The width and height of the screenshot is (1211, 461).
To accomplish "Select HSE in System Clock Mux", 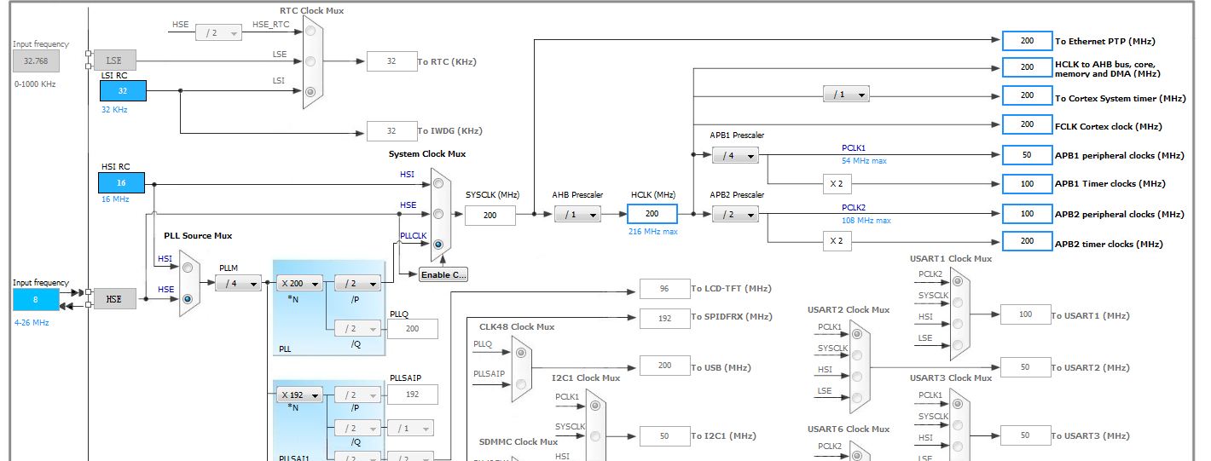I will point(439,214).
